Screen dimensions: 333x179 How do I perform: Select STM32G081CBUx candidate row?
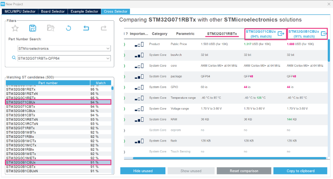58,111
